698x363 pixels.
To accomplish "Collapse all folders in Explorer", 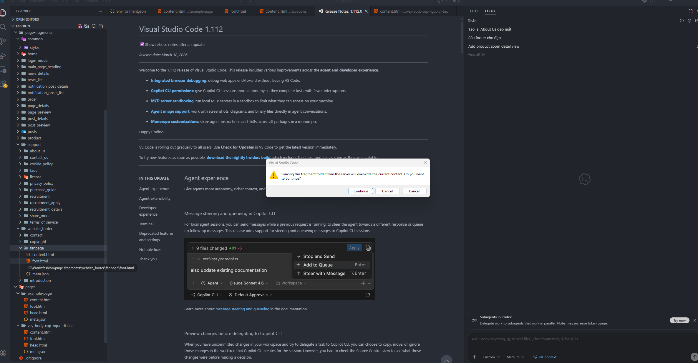I will click(101, 26).
